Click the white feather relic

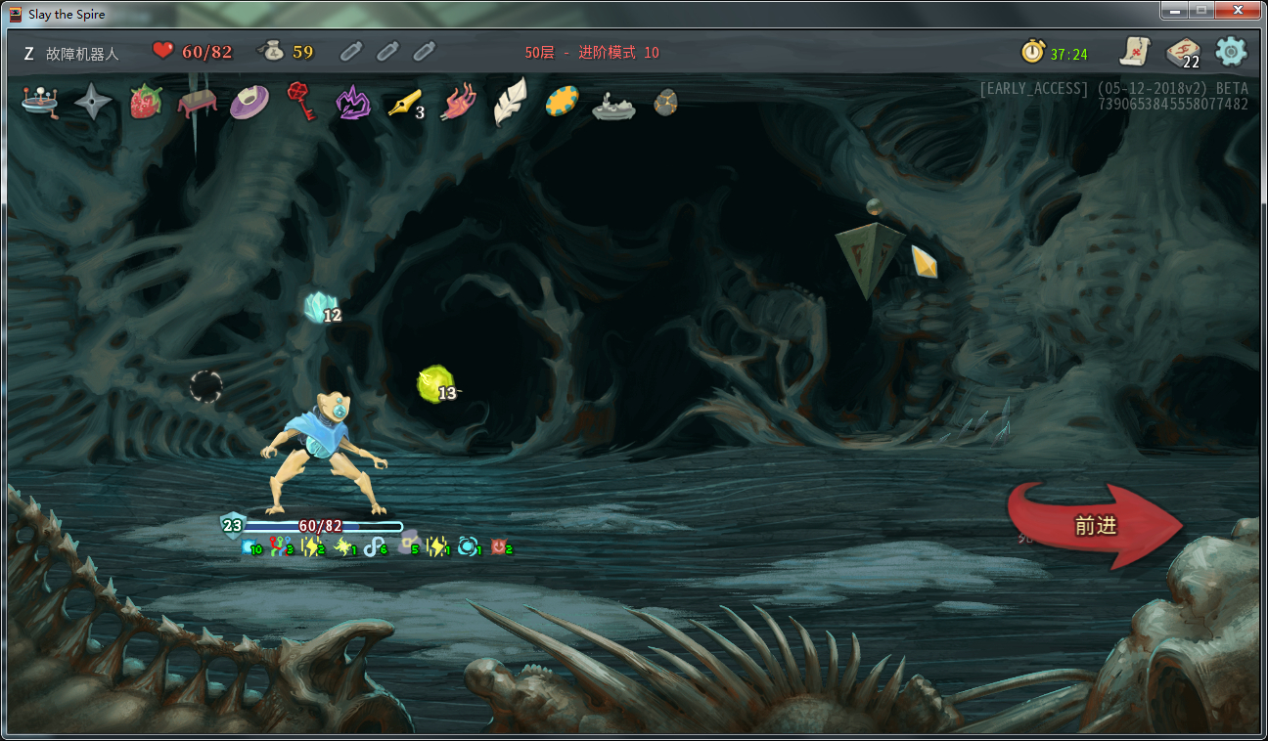pos(510,102)
